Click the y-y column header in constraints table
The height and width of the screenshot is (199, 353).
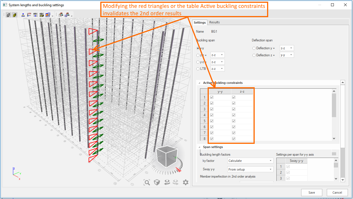[x=220, y=91]
